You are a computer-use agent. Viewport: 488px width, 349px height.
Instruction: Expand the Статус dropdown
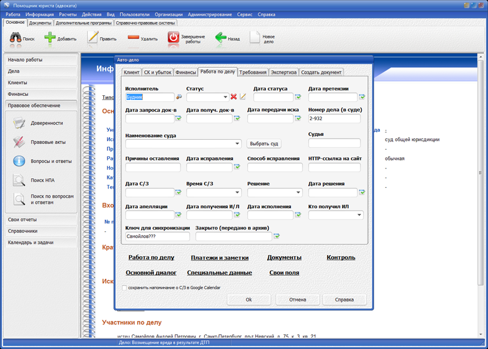coord(225,97)
